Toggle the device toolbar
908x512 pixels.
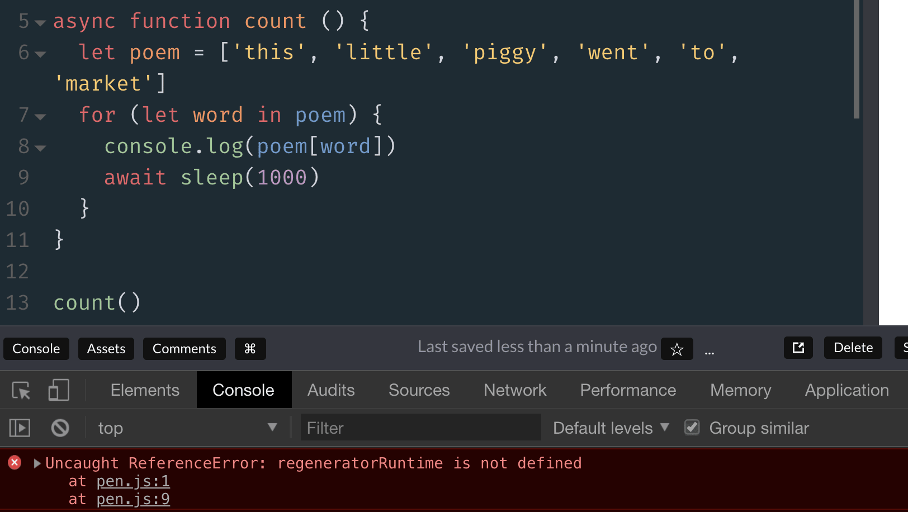[x=58, y=390]
